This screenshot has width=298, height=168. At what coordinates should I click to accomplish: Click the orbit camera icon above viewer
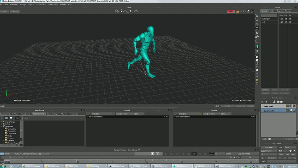pos(117,11)
